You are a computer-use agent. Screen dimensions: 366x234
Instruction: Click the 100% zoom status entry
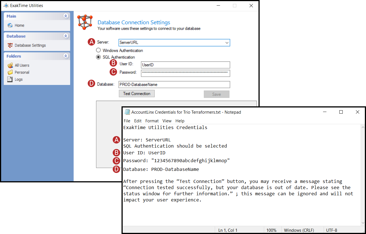coord(271,230)
